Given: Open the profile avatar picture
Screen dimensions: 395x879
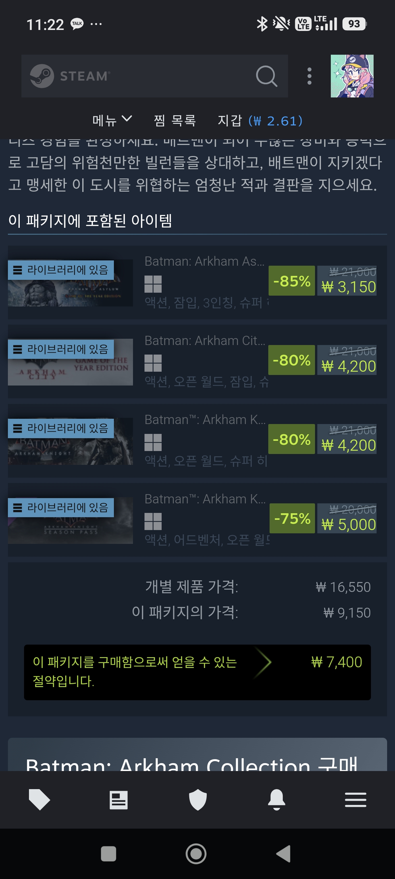Looking at the screenshot, I should click(x=352, y=76).
